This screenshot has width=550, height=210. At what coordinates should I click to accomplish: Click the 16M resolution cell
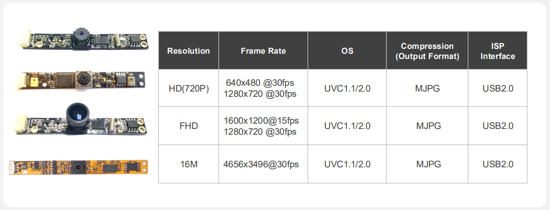point(189,164)
